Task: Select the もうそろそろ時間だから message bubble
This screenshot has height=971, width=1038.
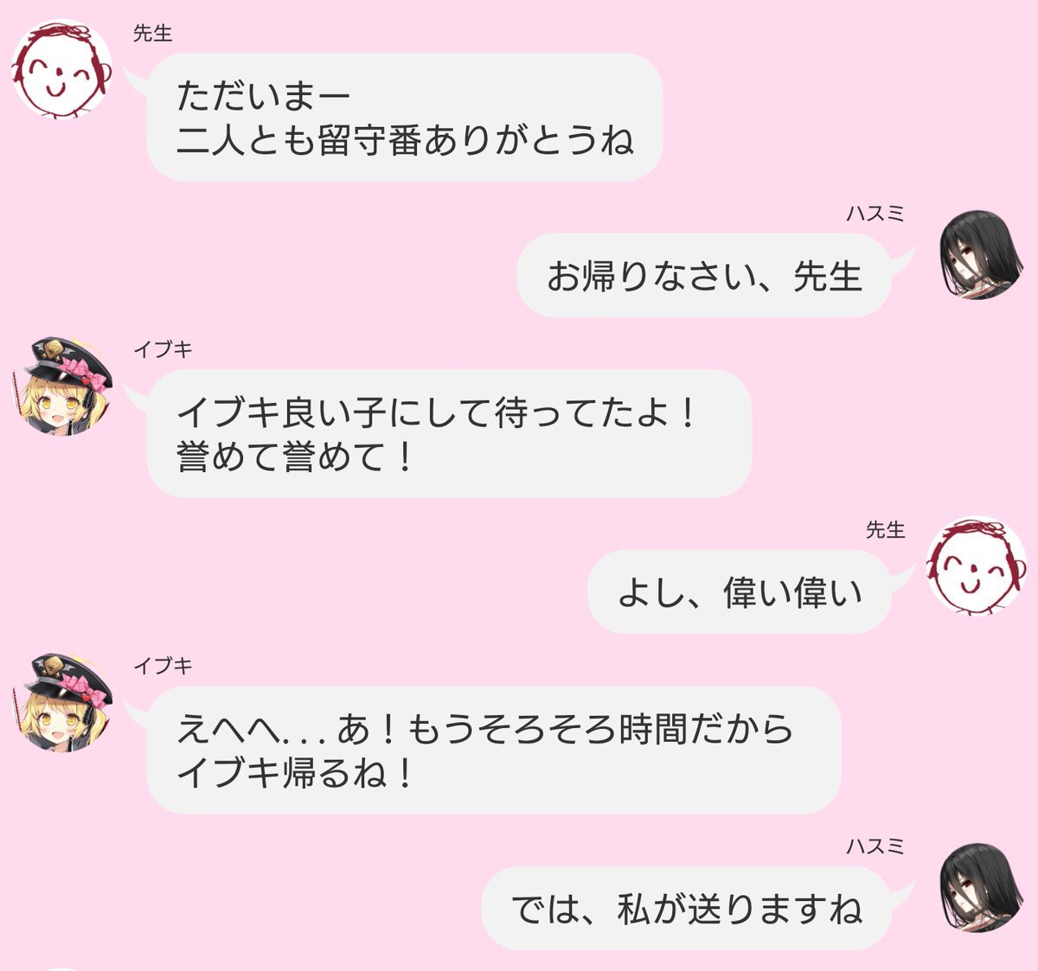Action: [494, 750]
